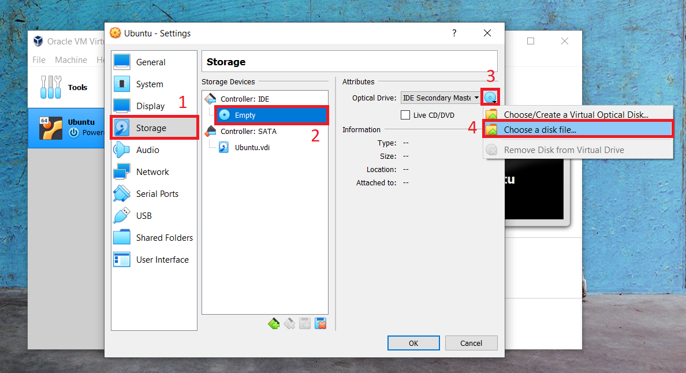Open the General settings category

coord(154,62)
